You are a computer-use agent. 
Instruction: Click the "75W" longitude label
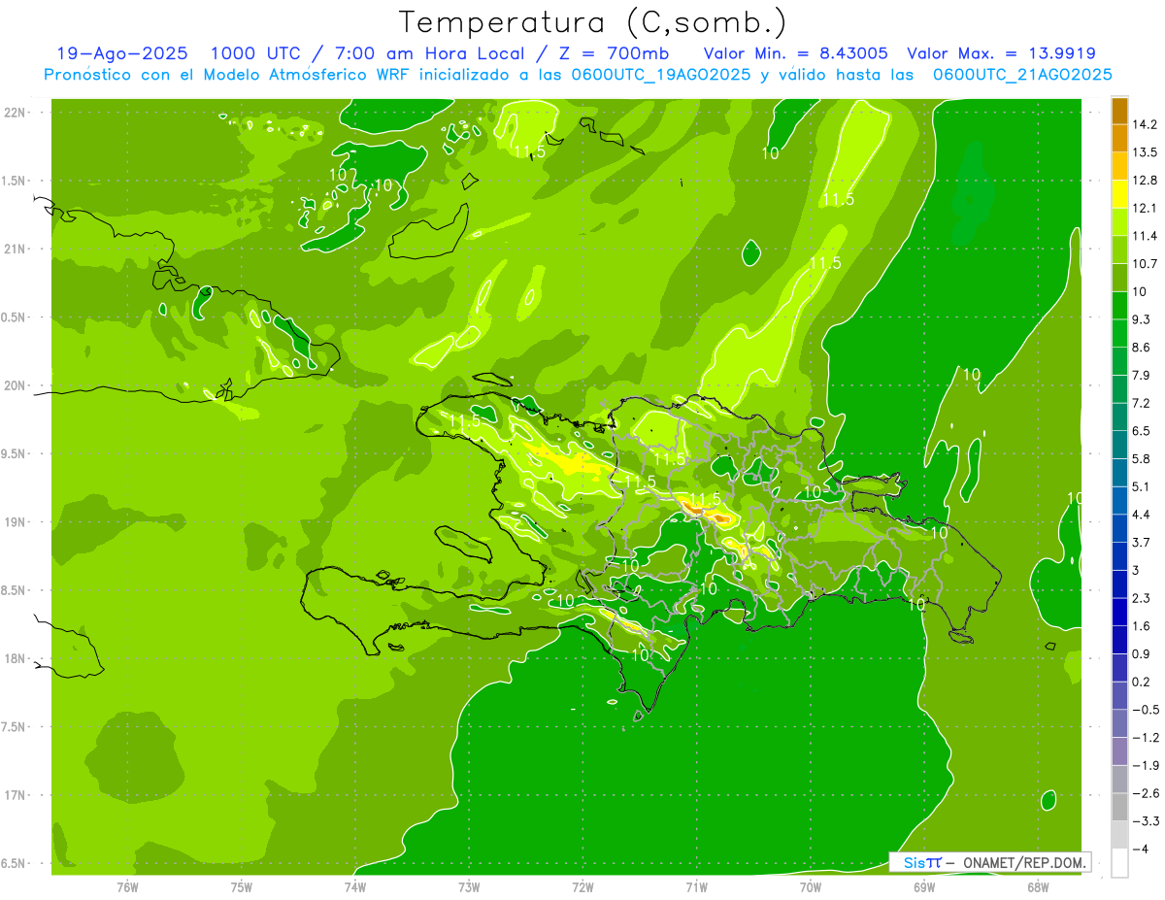242,886
